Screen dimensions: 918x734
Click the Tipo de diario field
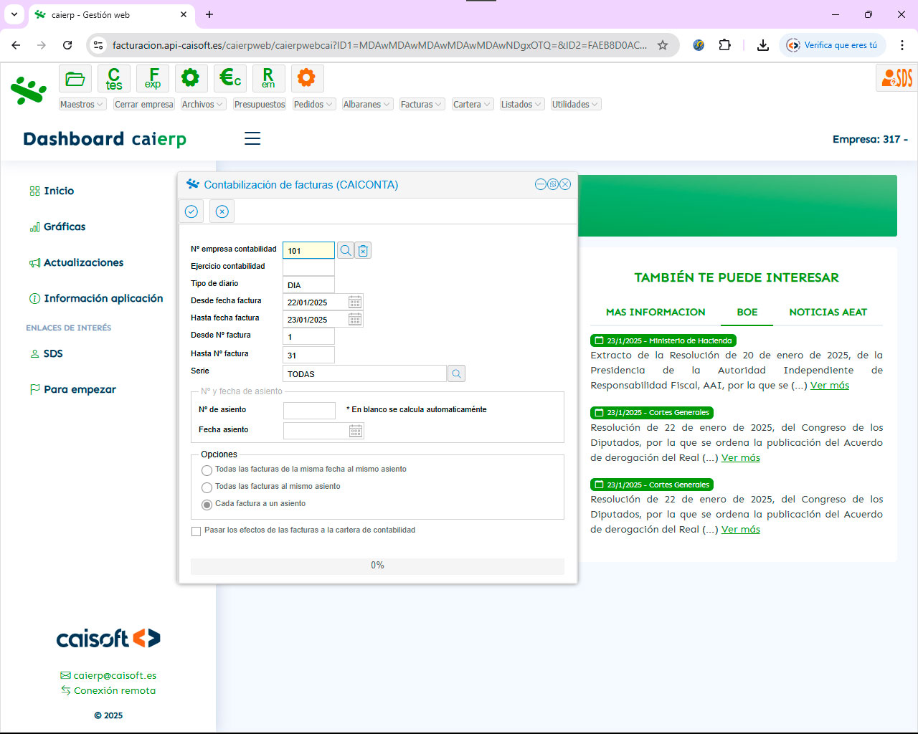pos(308,285)
